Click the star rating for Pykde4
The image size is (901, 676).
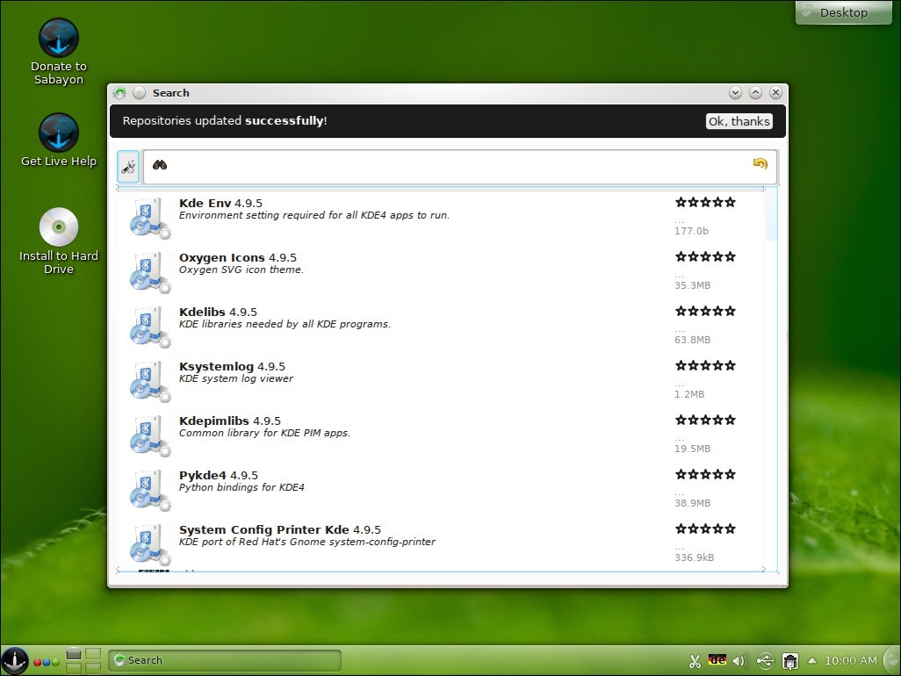(705, 474)
